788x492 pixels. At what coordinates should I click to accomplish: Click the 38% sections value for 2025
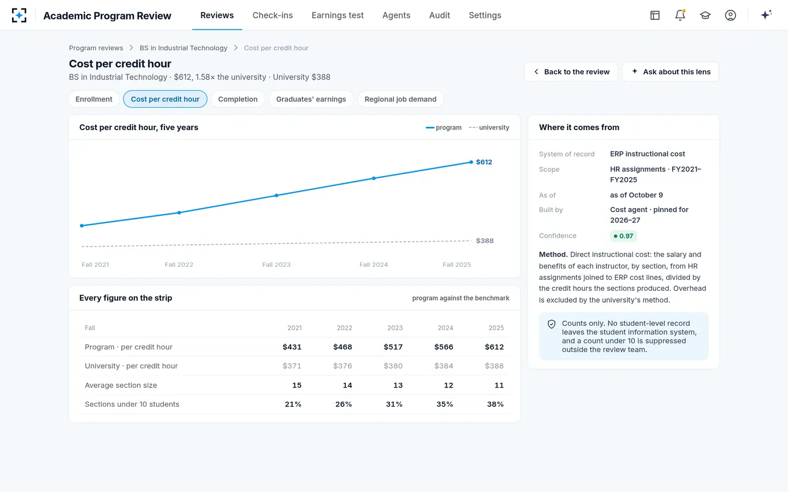click(x=495, y=405)
